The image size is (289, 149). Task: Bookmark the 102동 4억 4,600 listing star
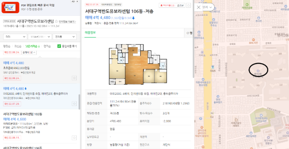(x=74, y=138)
